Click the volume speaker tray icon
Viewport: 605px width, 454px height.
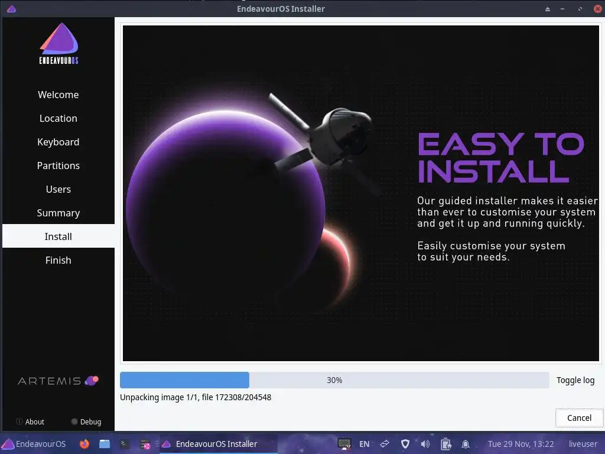425,444
